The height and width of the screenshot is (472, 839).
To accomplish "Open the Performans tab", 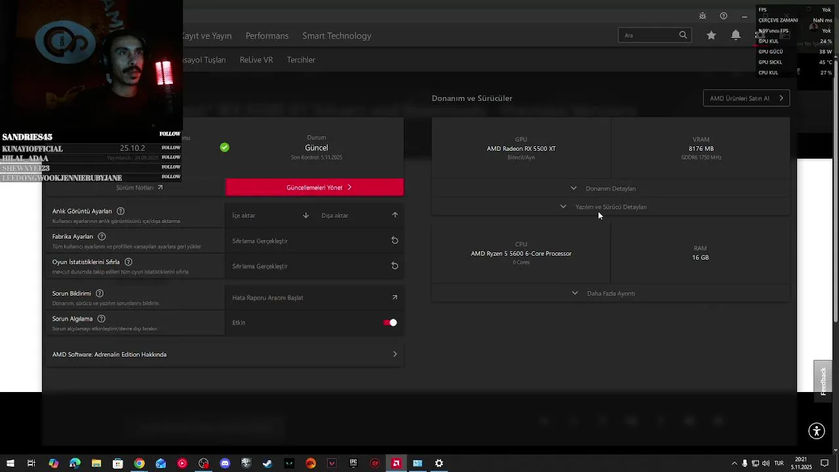I will click(267, 36).
